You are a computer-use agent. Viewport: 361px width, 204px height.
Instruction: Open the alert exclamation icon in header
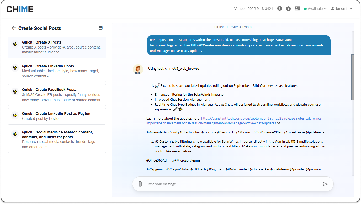(x=280, y=9)
